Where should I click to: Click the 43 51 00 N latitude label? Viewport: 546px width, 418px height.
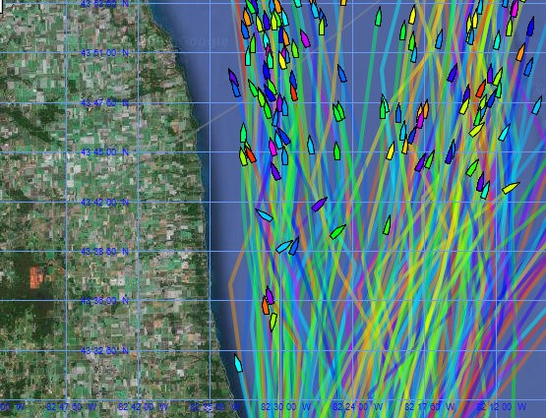[105, 52]
